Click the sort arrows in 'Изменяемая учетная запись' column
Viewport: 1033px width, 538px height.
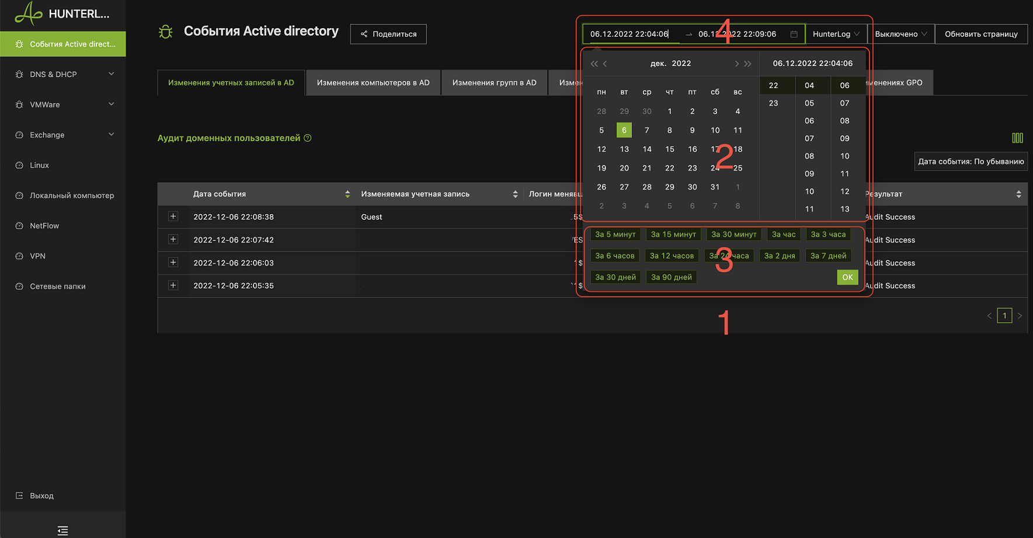point(515,194)
